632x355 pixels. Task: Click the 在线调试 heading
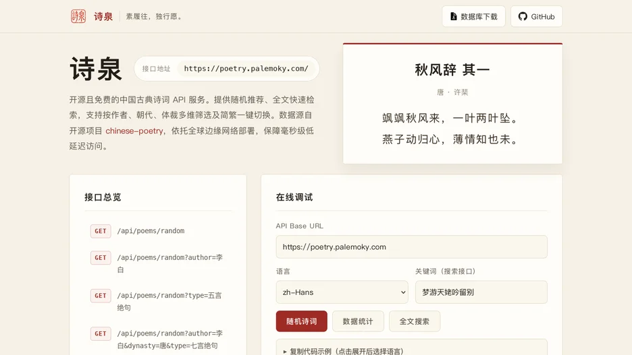click(294, 197)
